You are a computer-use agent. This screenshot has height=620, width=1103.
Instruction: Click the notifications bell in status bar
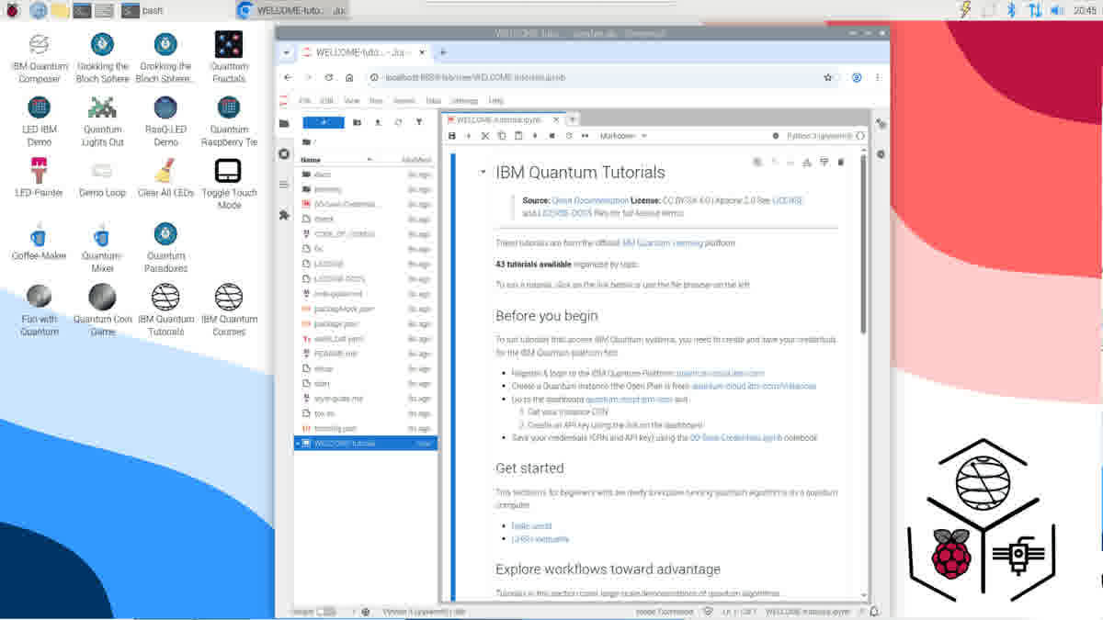click(874, 612)
